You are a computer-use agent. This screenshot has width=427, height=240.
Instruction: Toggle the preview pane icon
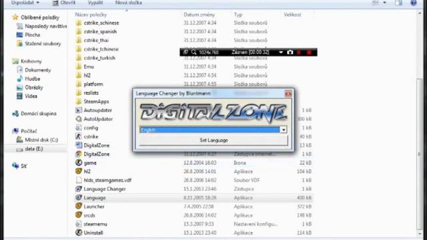click(399, 3)
